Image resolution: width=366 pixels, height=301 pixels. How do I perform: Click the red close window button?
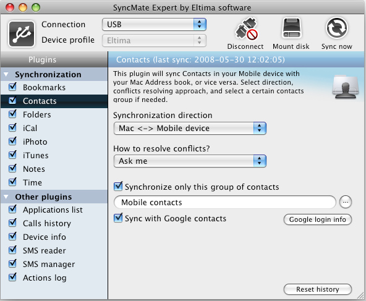(10, 7)
